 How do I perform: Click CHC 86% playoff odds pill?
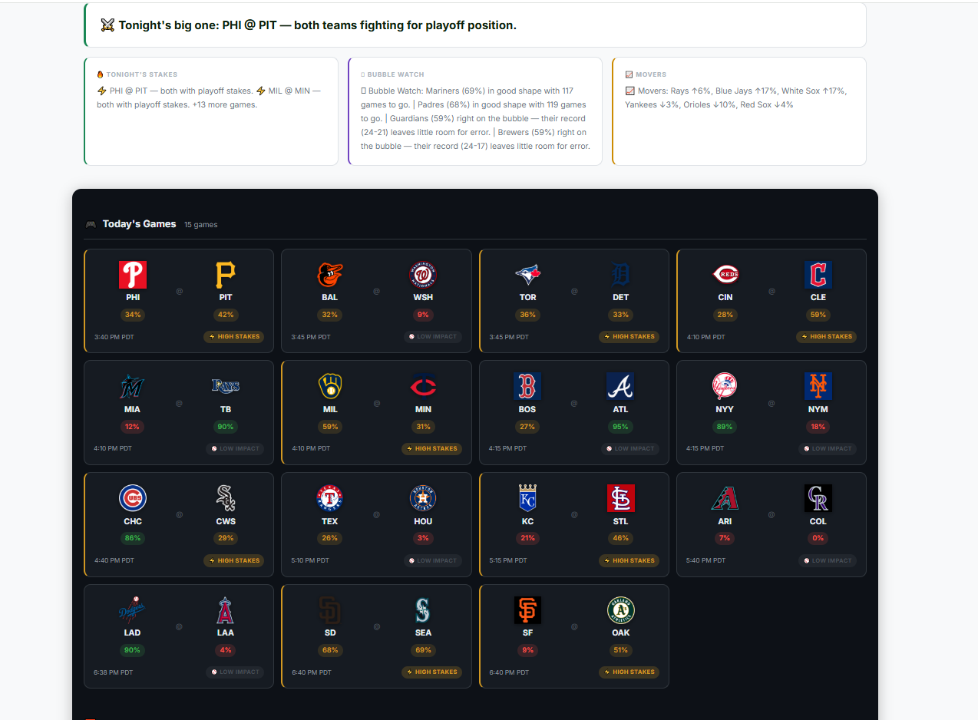(x=133, y=539)
